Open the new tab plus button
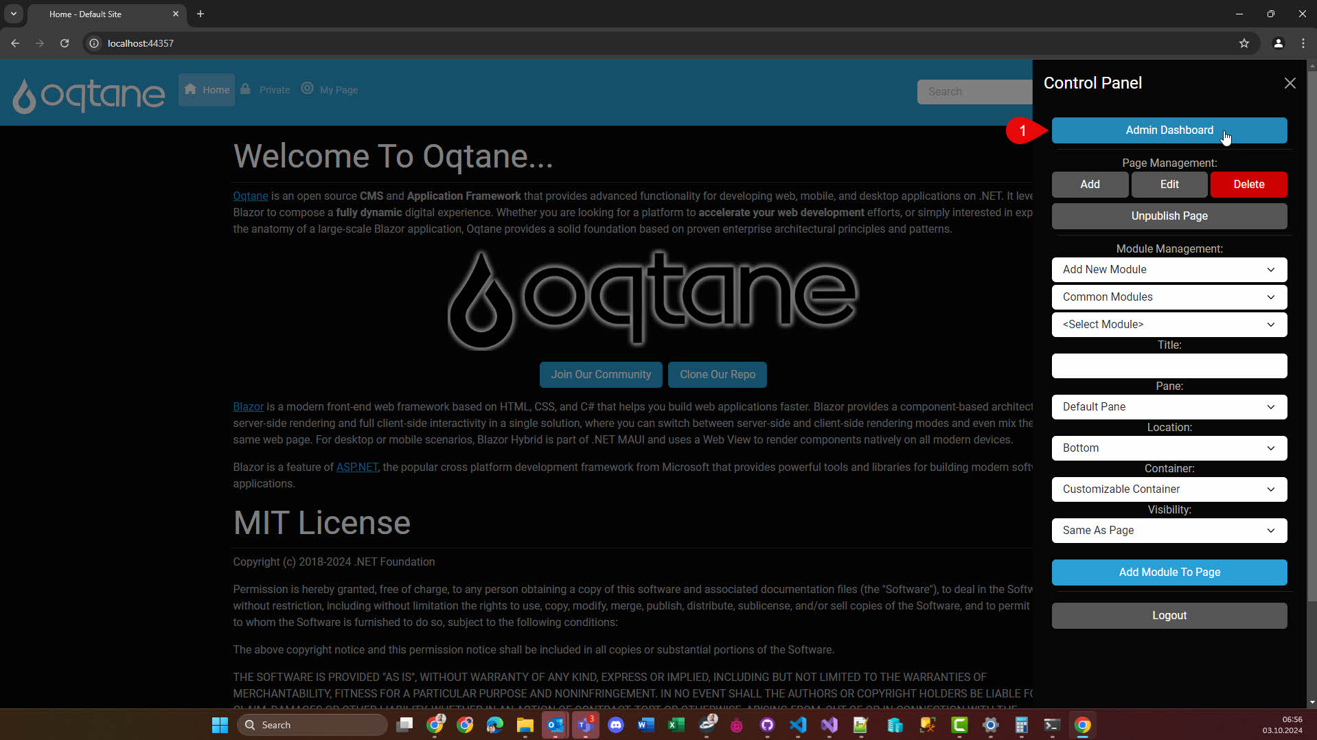This screenshot has height=740, width=1317. pyautogui.click(x=201, y=14)
